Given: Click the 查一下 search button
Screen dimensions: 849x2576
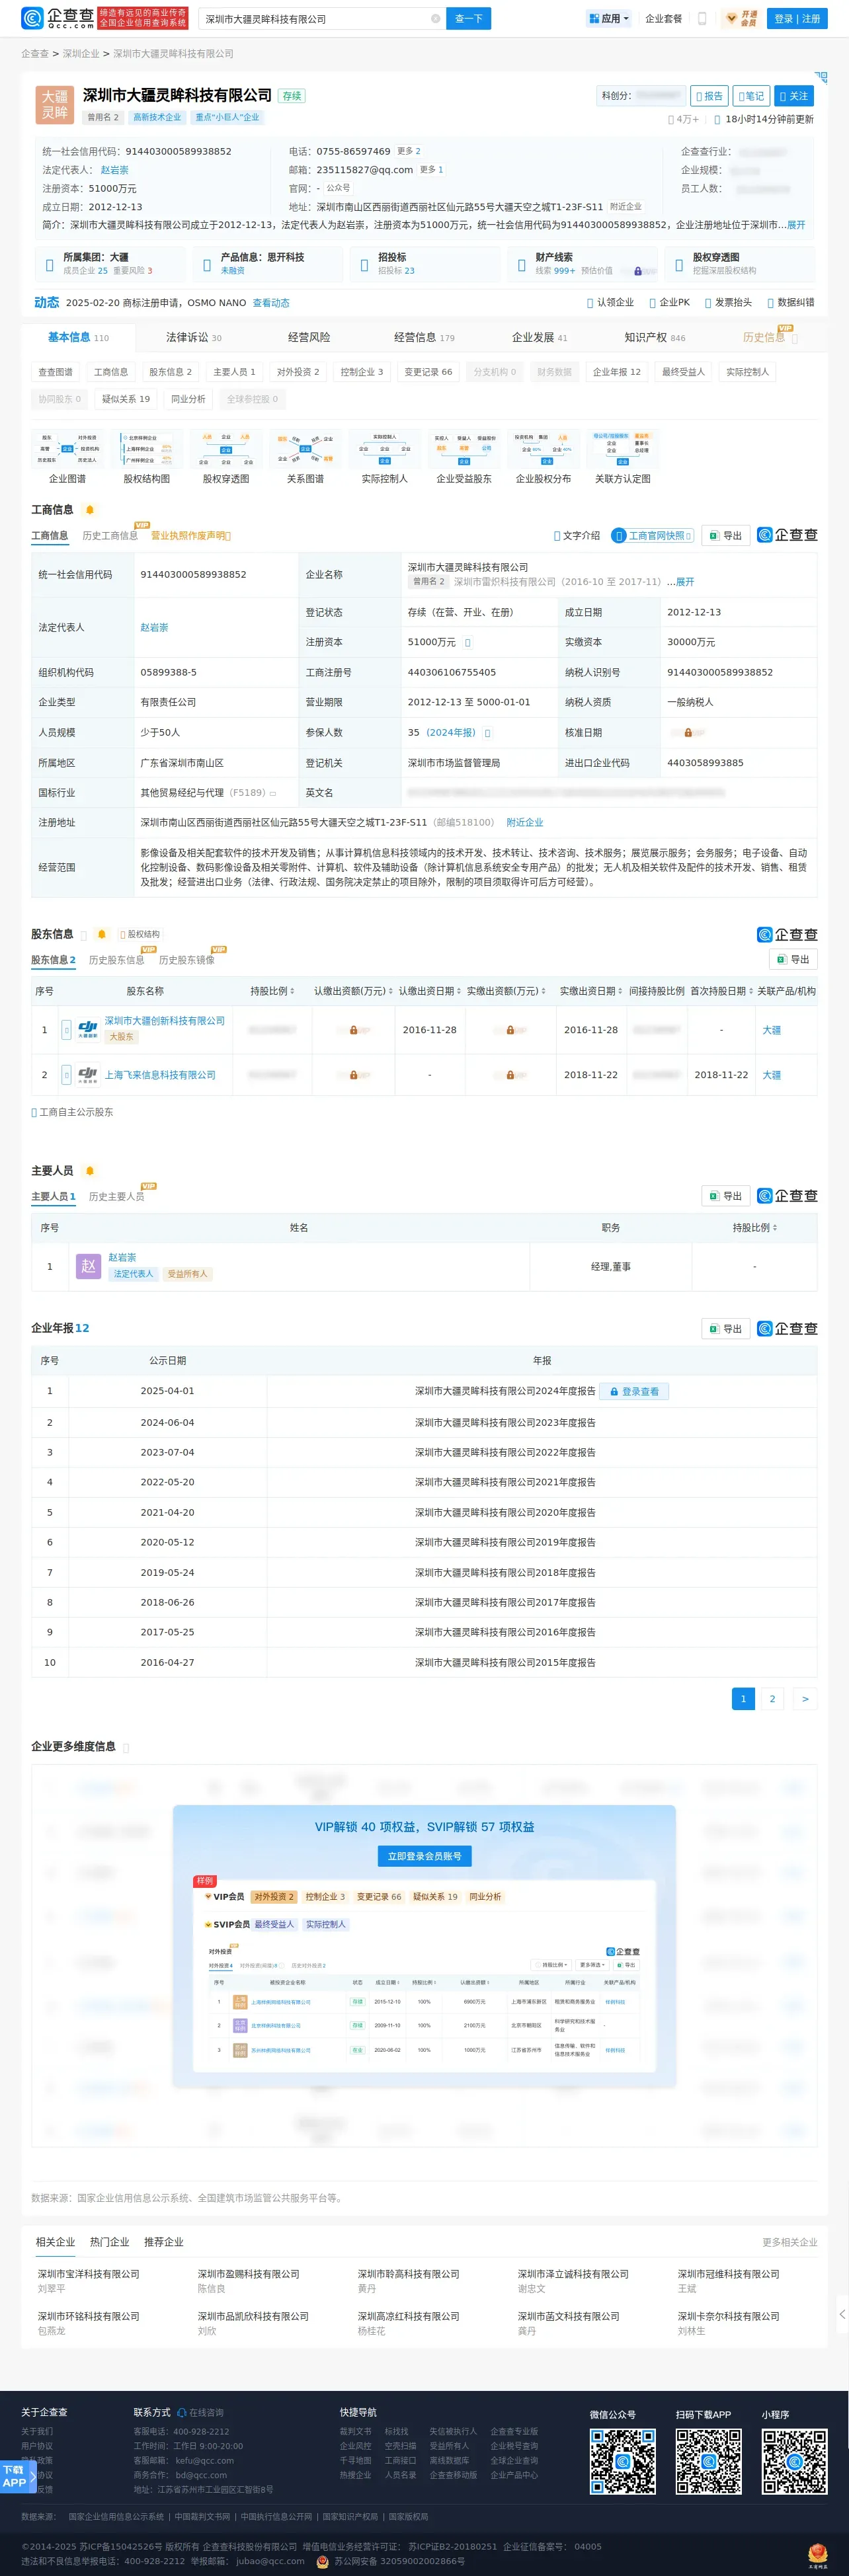Looking at the screenshot, I should tap(469, 19).
